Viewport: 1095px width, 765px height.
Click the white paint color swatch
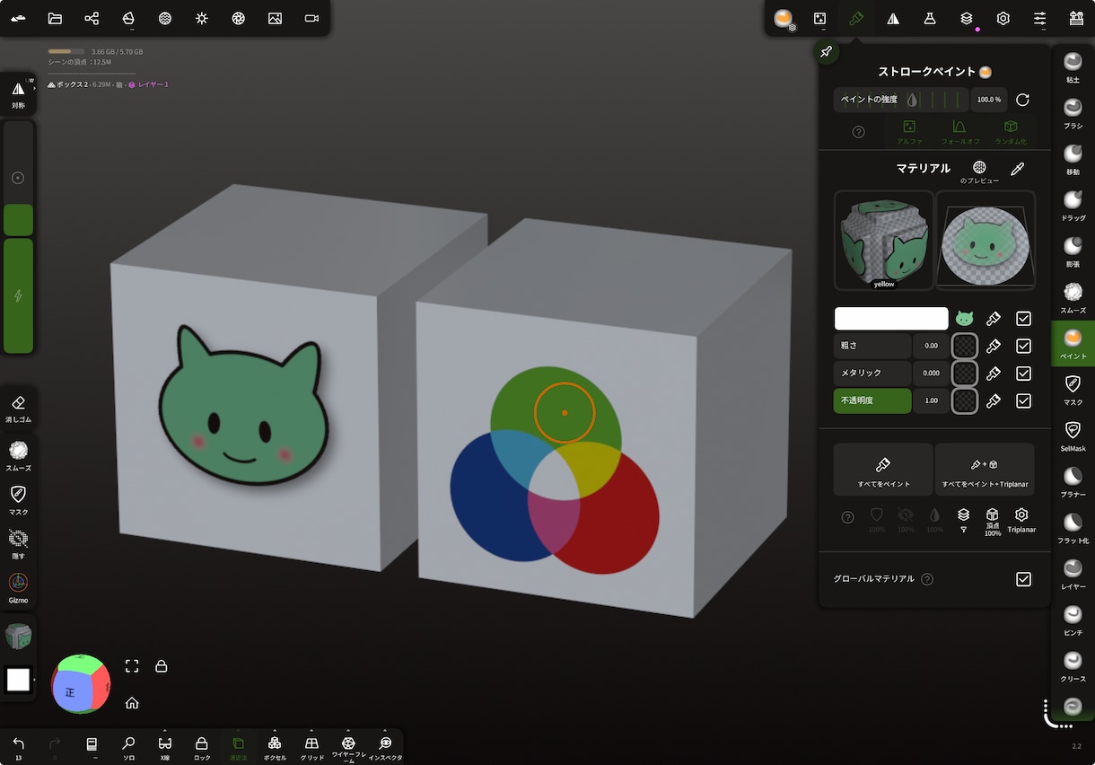[x=891, y=319]
